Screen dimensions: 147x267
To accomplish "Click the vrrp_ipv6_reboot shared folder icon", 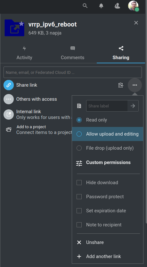I will 14,28.
